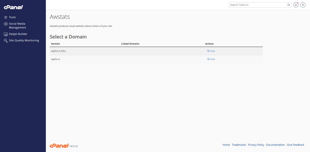
Task: Click the Awstats page title
Action: coord(60,17)
